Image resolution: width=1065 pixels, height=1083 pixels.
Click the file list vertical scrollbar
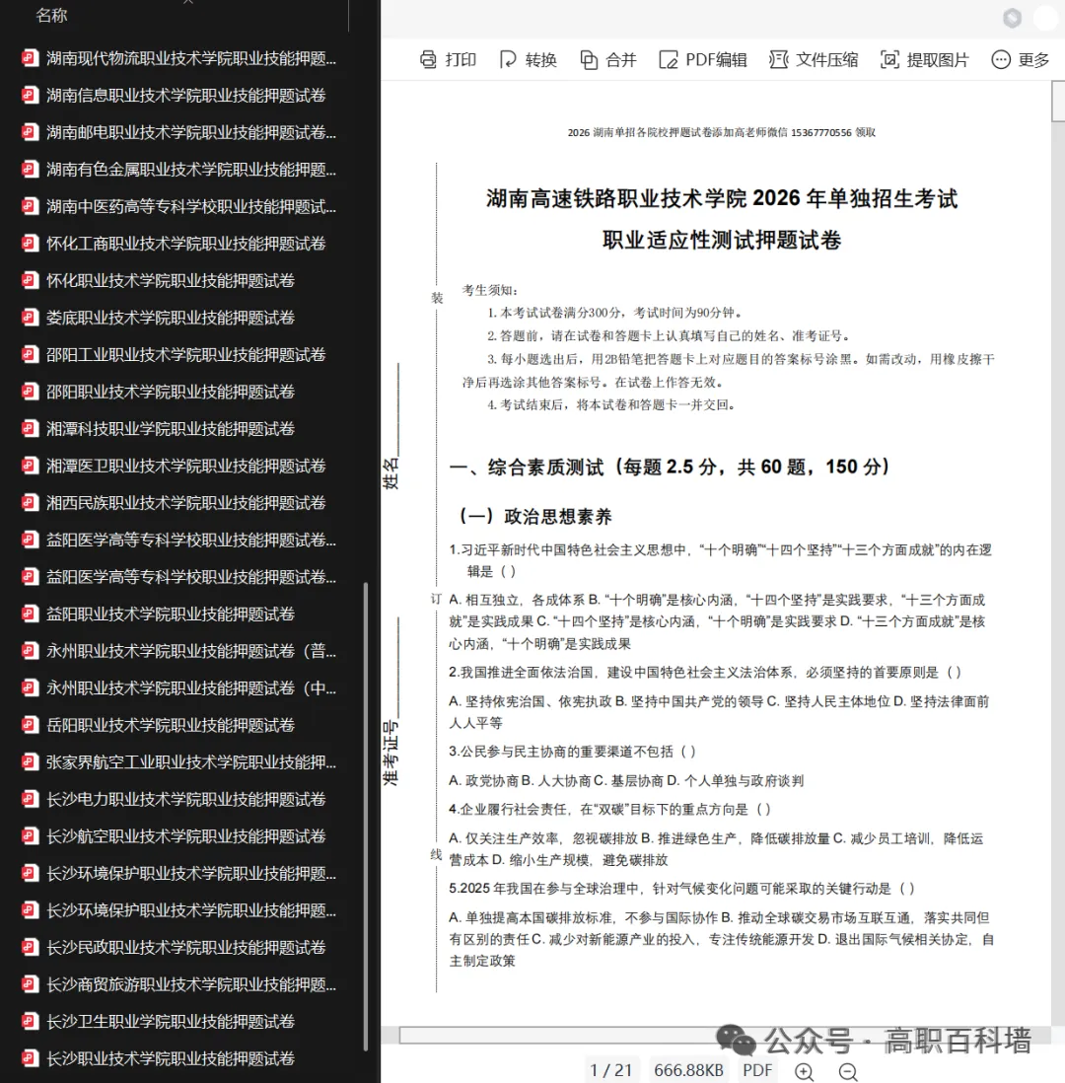coord(366,817)
